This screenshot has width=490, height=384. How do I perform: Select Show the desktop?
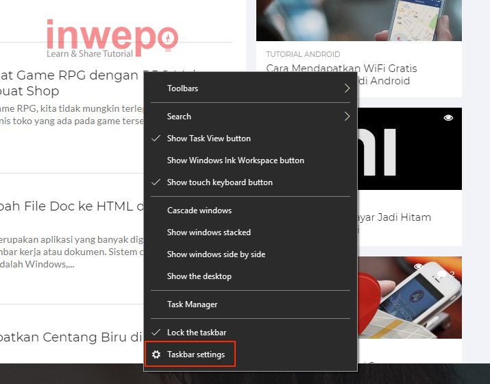(x=250, y=276)
